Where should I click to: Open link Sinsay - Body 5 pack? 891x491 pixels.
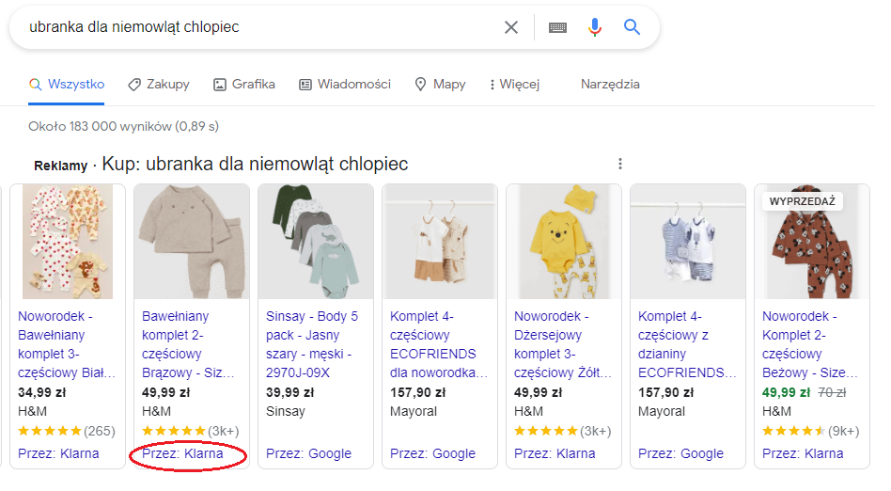click(x=312, y=344)
